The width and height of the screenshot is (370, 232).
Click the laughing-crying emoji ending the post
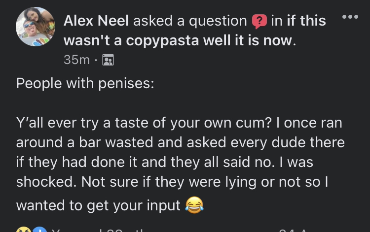(194, 205)
